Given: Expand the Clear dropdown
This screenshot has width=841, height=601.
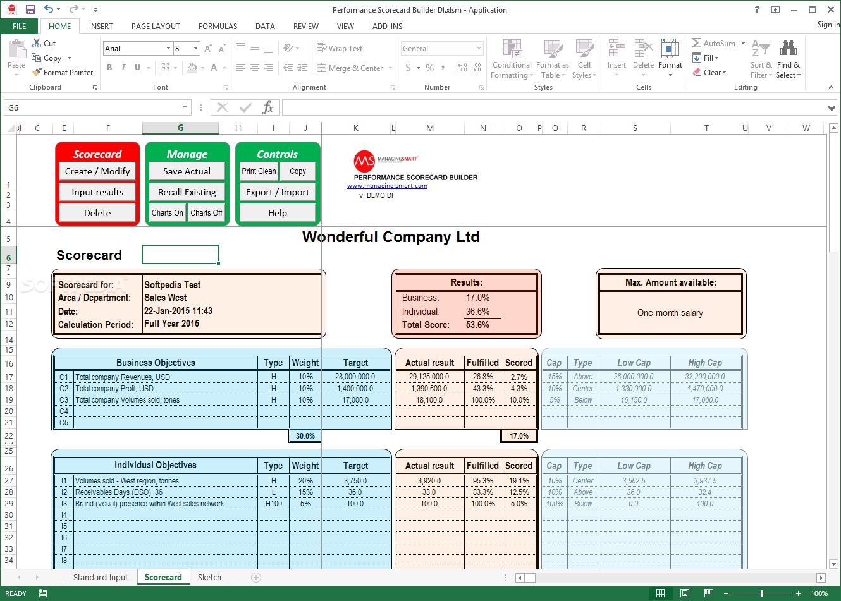Looking at the screenshot, I should click(x=724, y=72).
